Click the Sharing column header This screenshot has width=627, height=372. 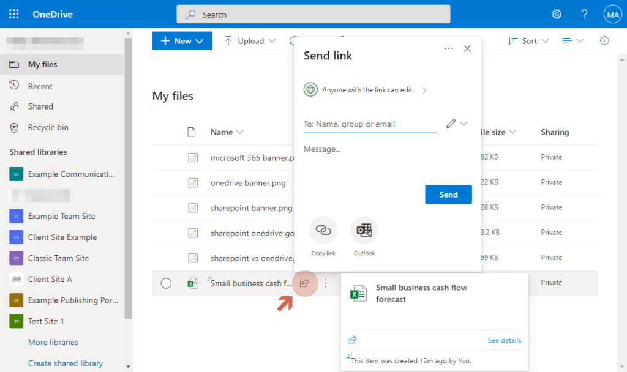tap(555, 132)
